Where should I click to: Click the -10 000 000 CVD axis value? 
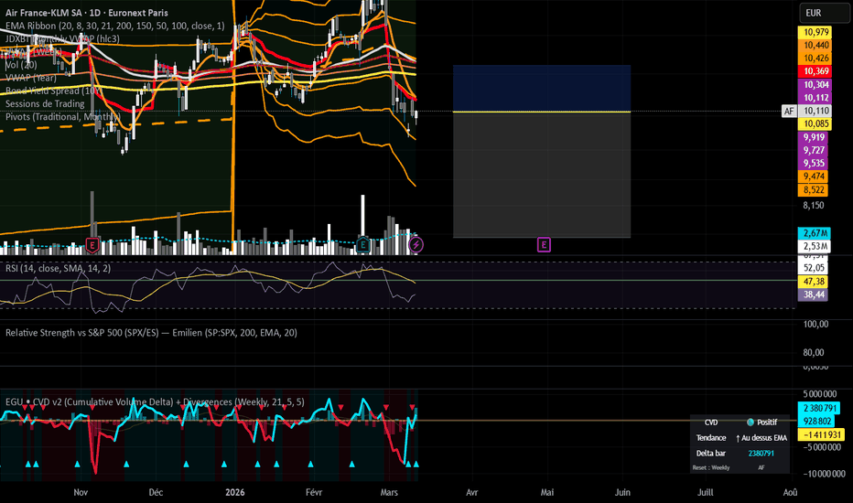[x=825, y=474]
